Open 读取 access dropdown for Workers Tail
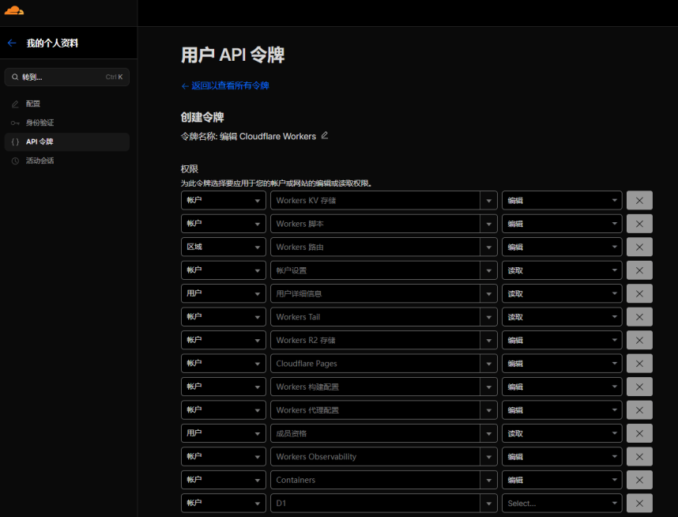This screenshot has height=517, width=678. (x=562, y=317)
